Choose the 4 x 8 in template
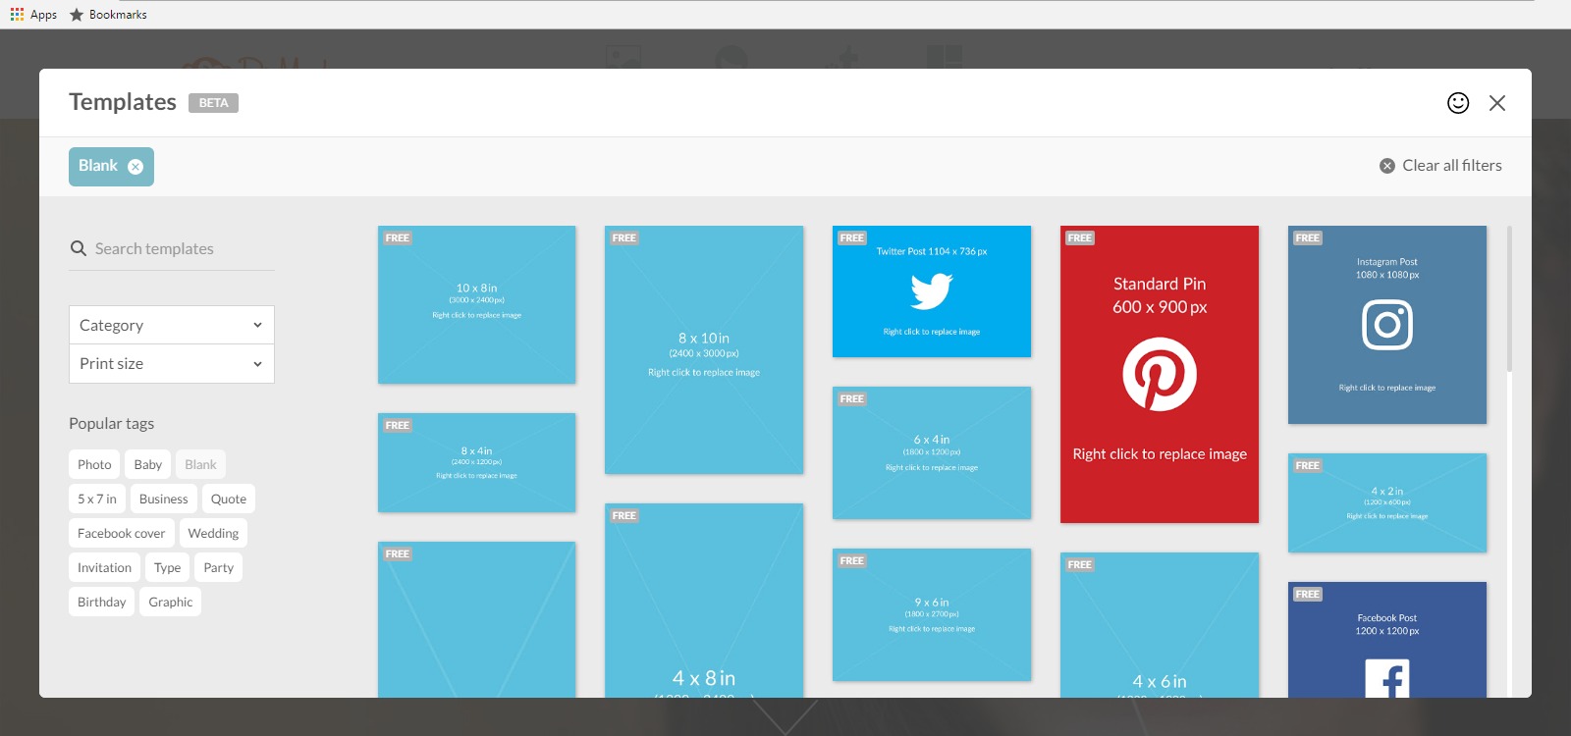The image size is (1571, 736). (x=704, y=601)
